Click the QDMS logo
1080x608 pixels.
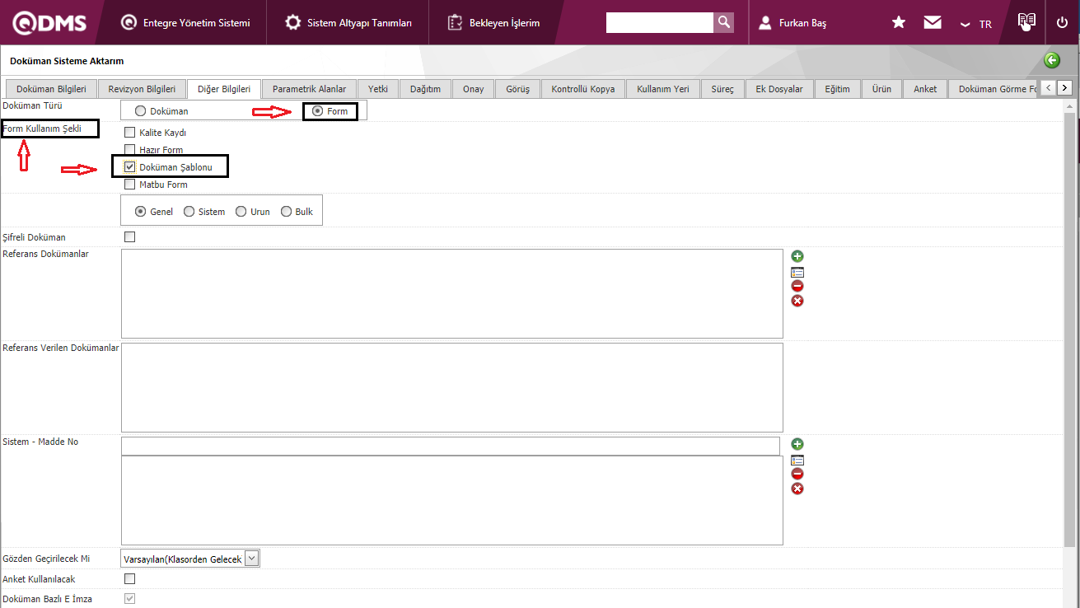click(x=49, y=23)
